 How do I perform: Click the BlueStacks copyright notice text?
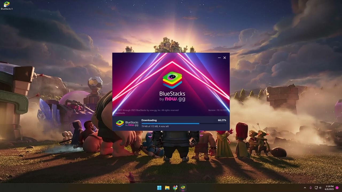pyautogui.click(x=147, y=111)
